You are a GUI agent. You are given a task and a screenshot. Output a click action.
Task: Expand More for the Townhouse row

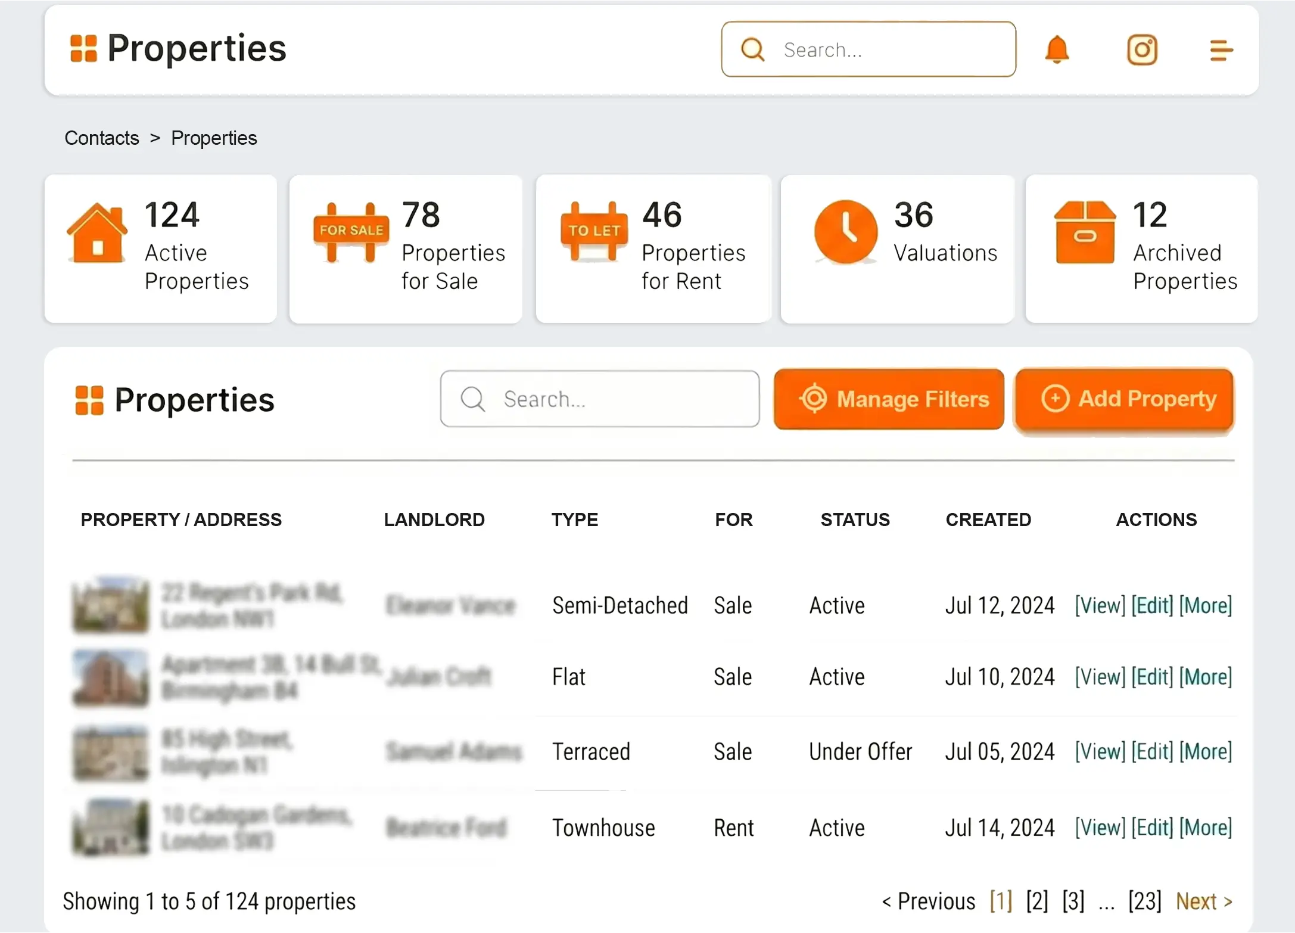pyautogui.click(x=1205, y=828)
